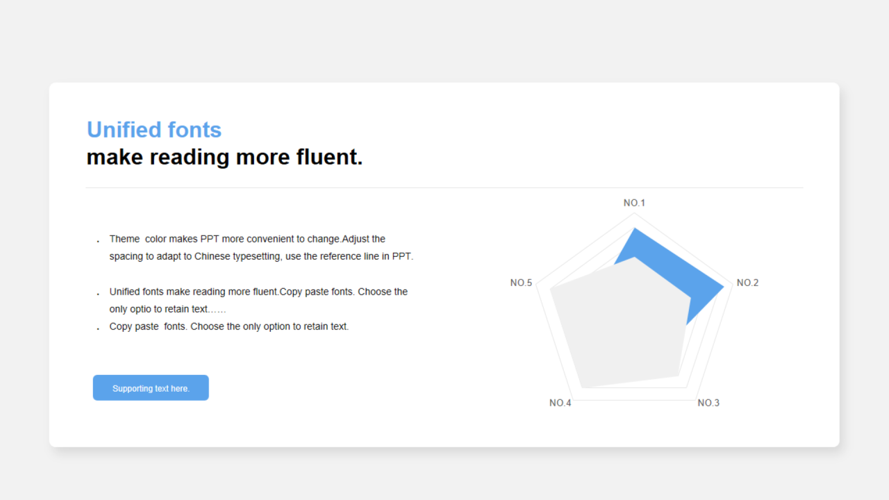Click the "Unified fonts make reading more fluent.Copy" line
The image size is (889, 500).
tap(258, 292)
